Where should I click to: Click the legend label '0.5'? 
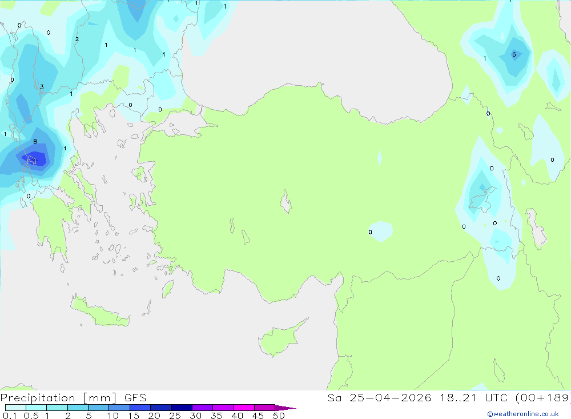click(x=31, y=416)
